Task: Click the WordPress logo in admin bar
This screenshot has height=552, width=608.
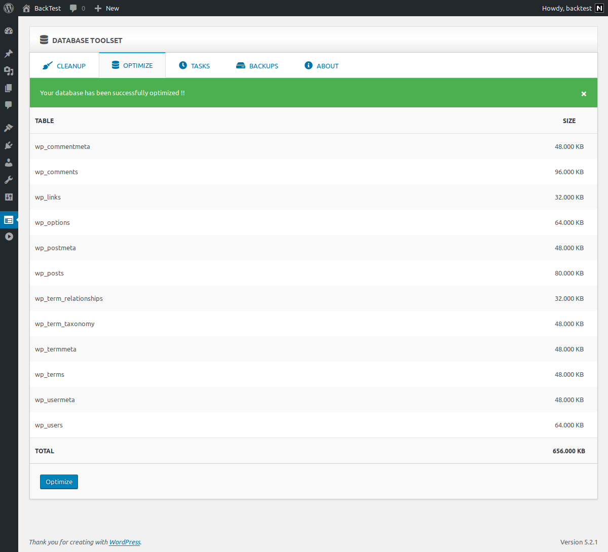Action: click(9, 8)
